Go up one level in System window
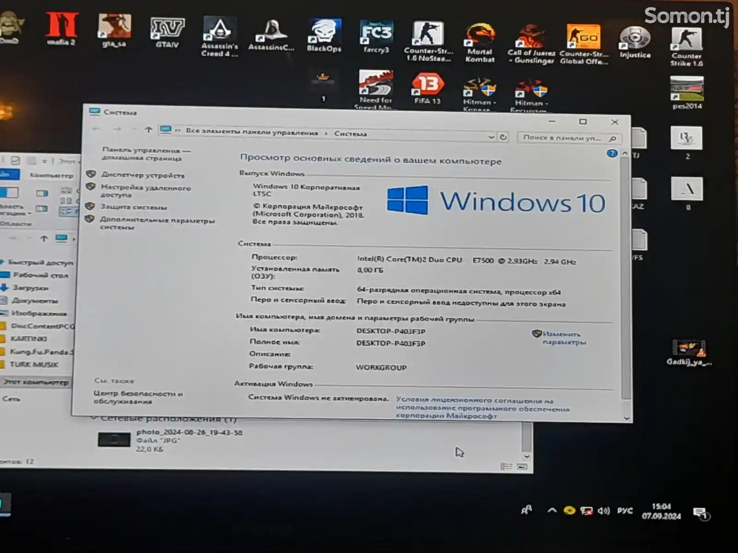The height and width of the screenshot is (553, 738). 148,130
